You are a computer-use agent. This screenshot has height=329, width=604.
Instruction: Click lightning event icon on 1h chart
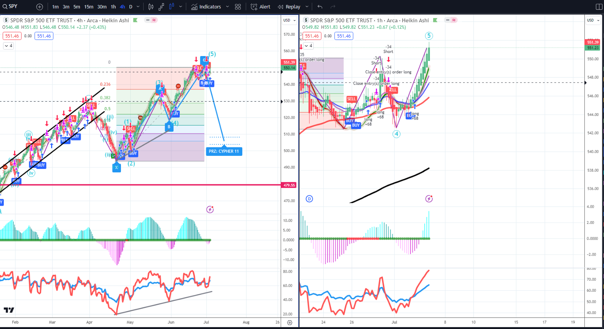click(x=429, y=198)
